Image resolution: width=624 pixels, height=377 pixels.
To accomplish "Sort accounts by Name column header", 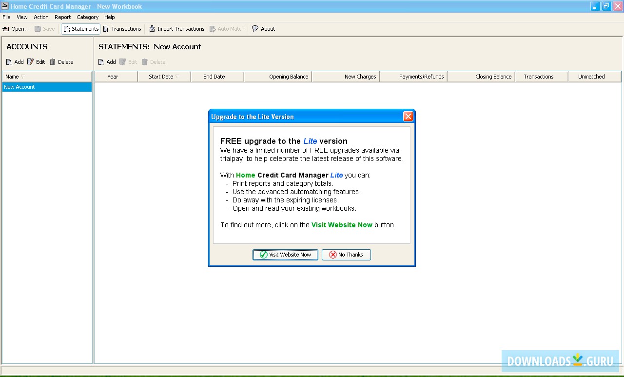I will tap(47, 77).
